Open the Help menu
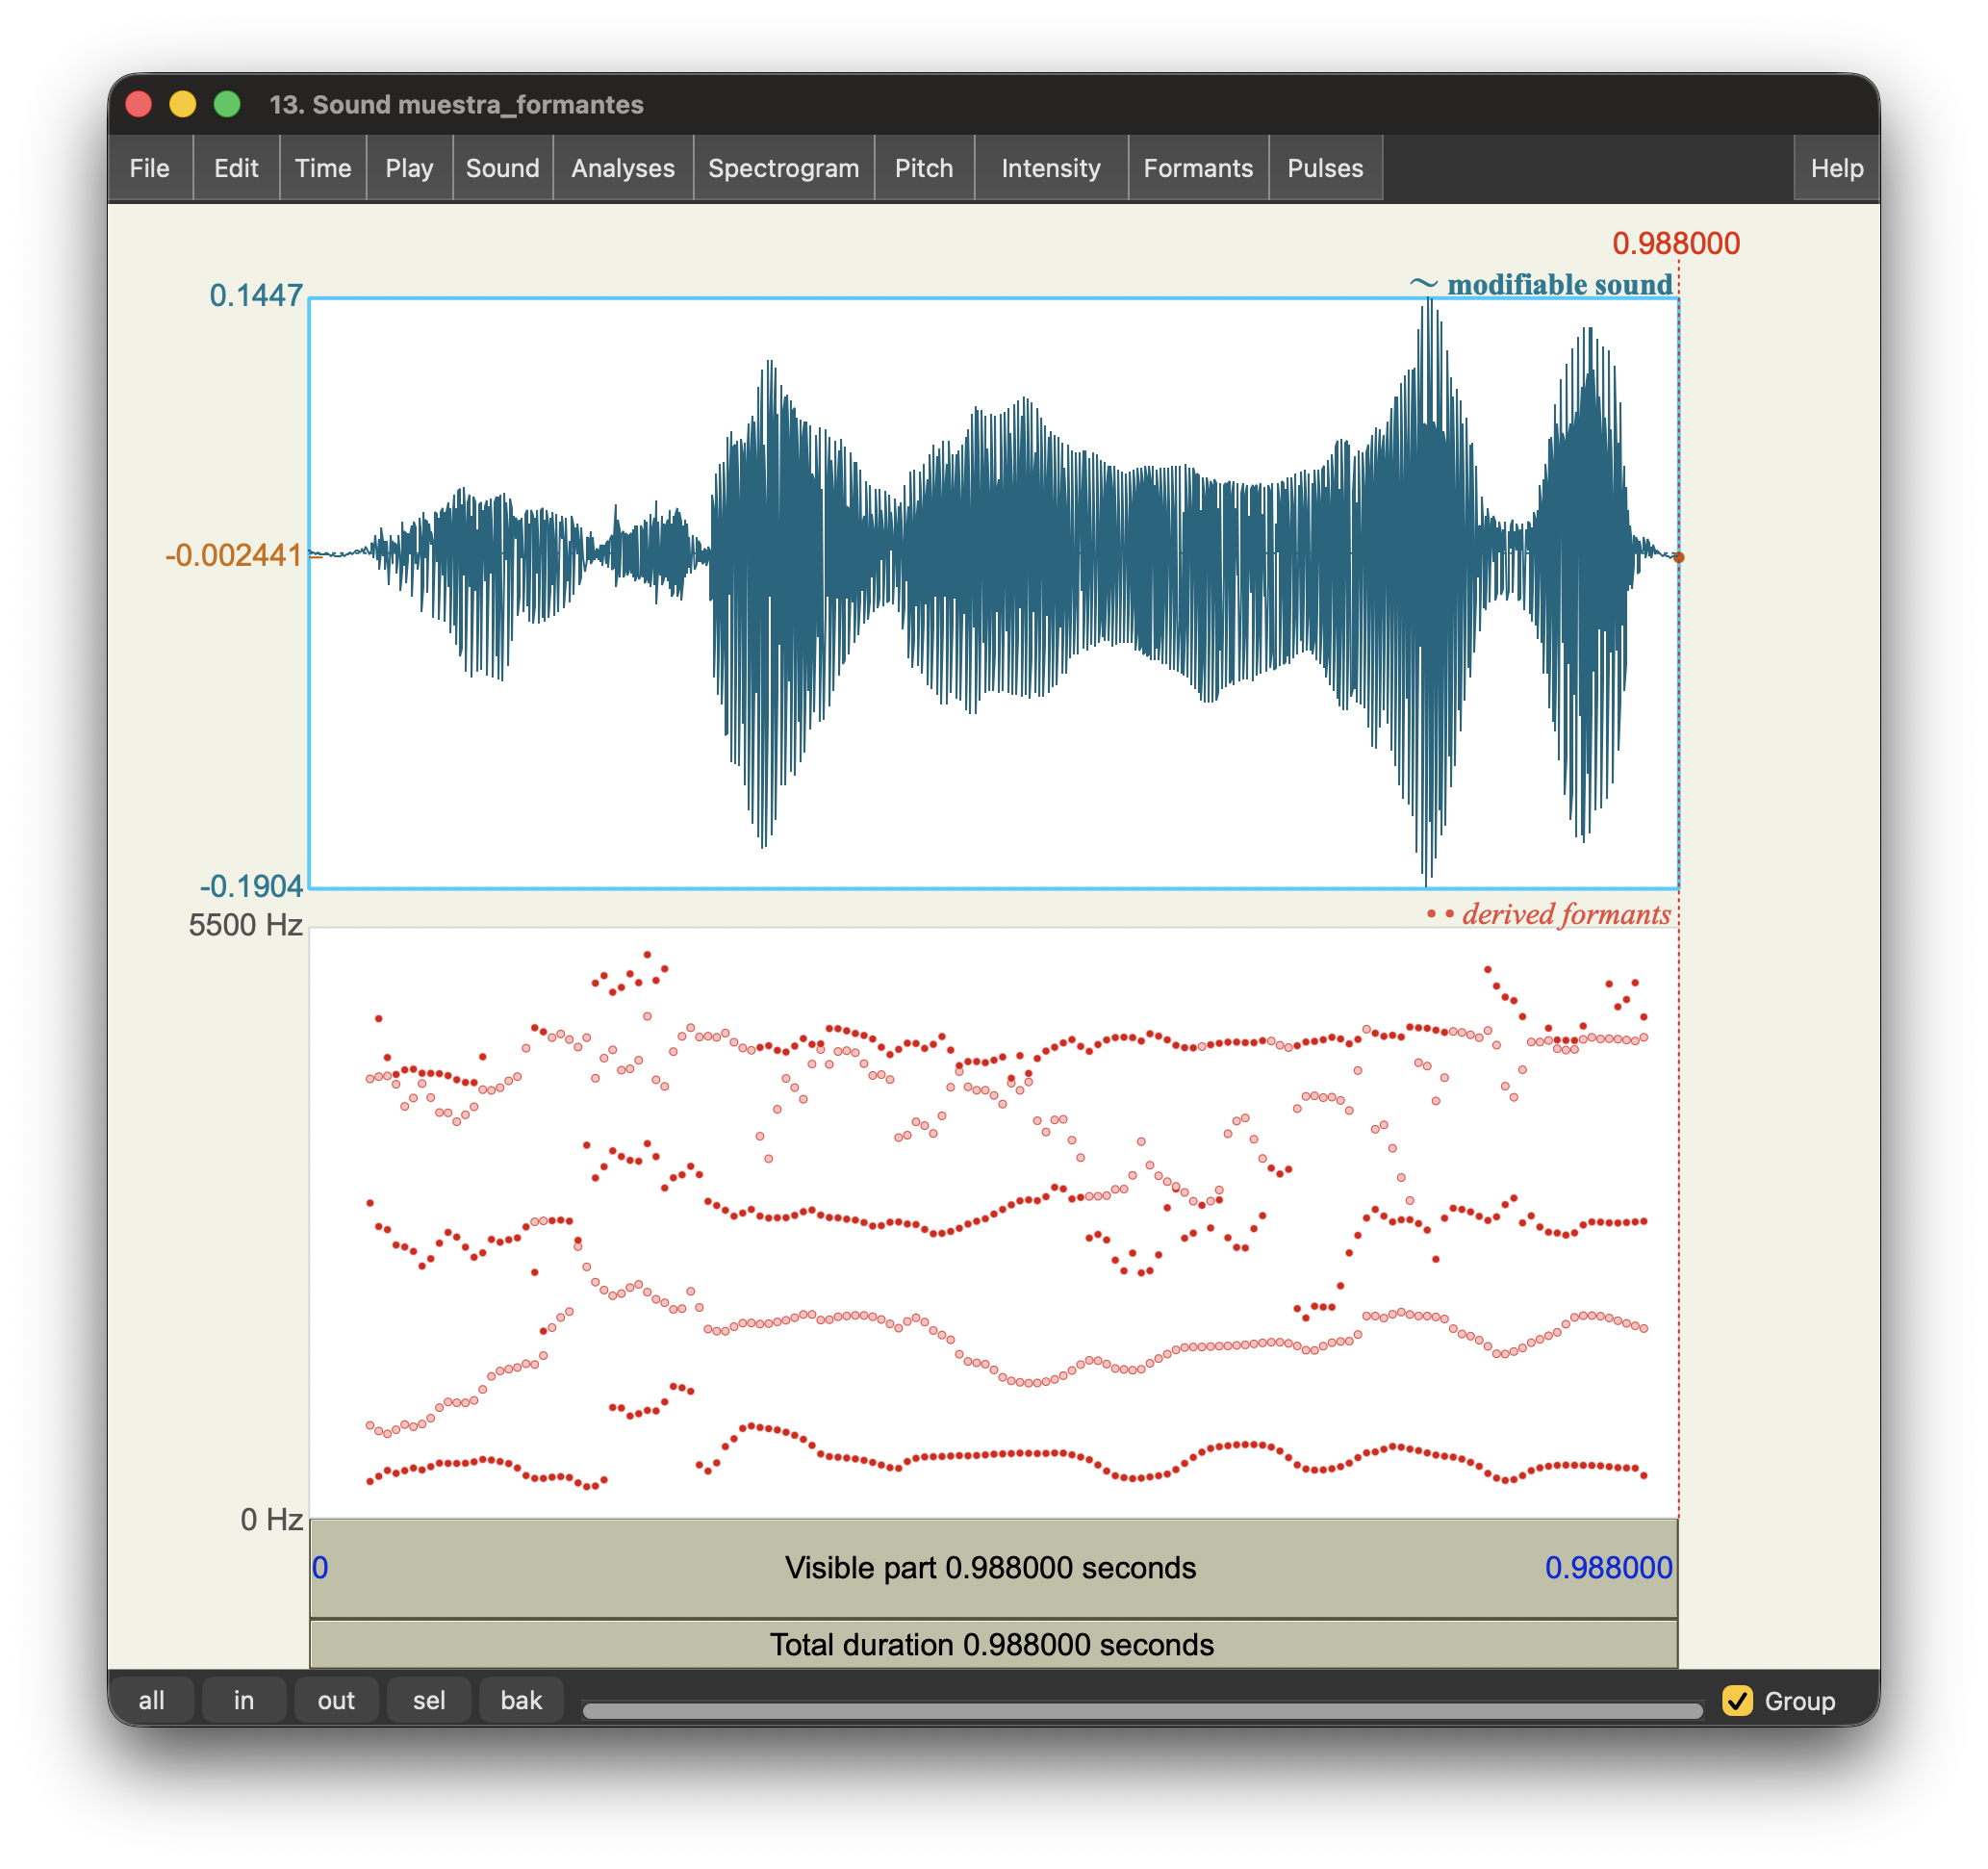1988x1869 pixels. point(1836,168)
